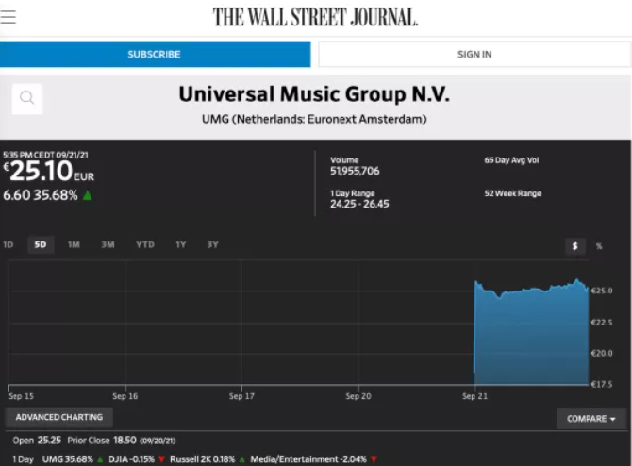
Task: Switch chart to percent mode
Action: pyautogui.click(x=599, y=246)
